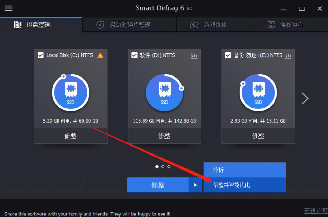Click the SSD disk icon for 软件 (D:)
328x217 pixels.
[164, 93]
